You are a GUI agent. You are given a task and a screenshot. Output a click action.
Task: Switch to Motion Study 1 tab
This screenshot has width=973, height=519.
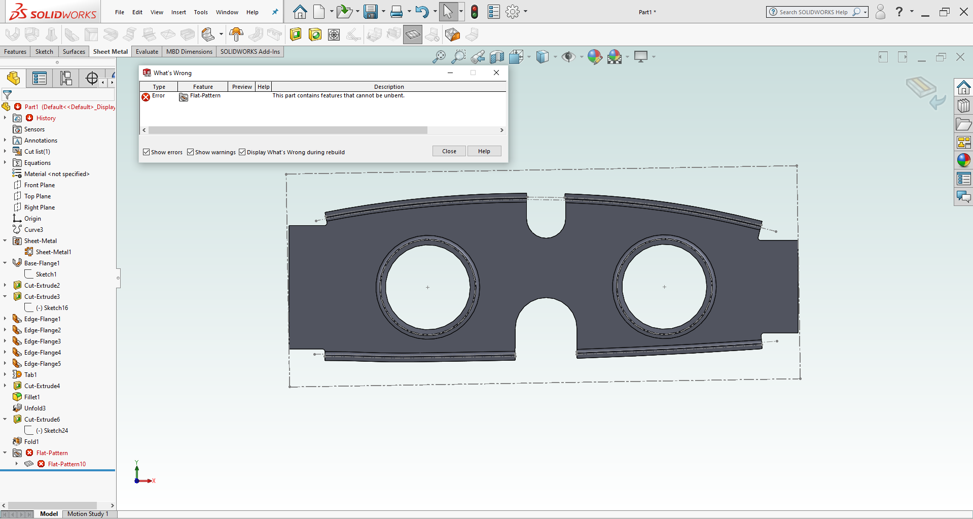88,514
